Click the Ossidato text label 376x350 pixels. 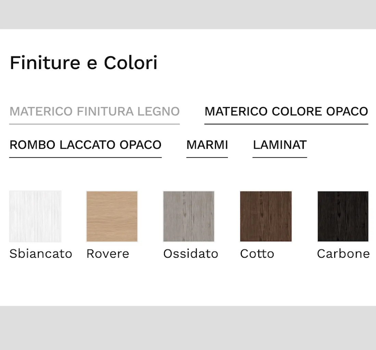(x=190, y=254)
